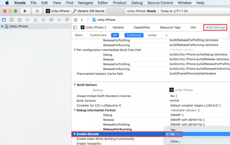Image resolution: width=230 pixels, height=145 pixels.
Task: Click build/SharedPrecompiledHeaders value
Action: pyautogui.click(x=193, y=73)
